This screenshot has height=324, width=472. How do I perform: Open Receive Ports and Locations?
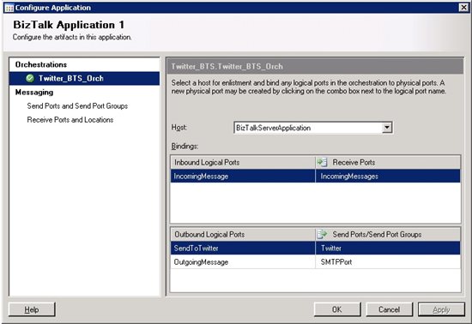[x=70, y=120]
